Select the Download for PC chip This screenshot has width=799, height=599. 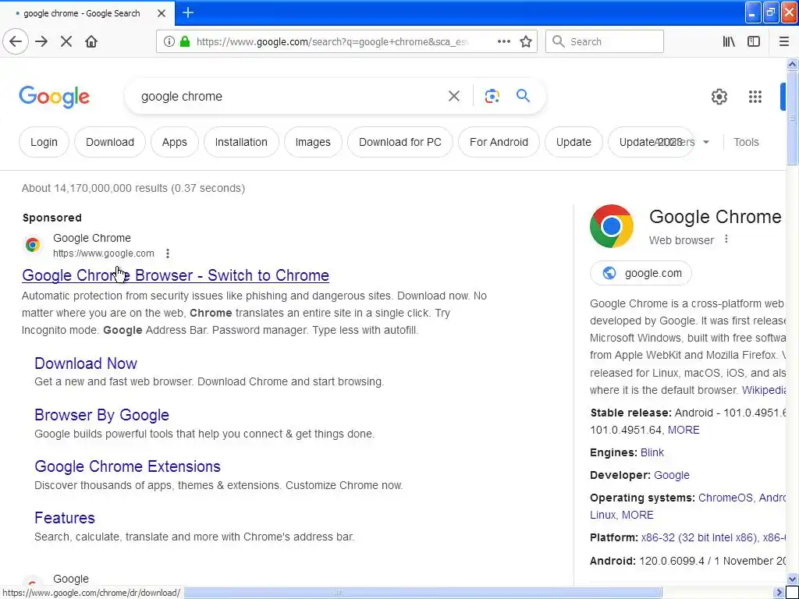pos(400,142)
